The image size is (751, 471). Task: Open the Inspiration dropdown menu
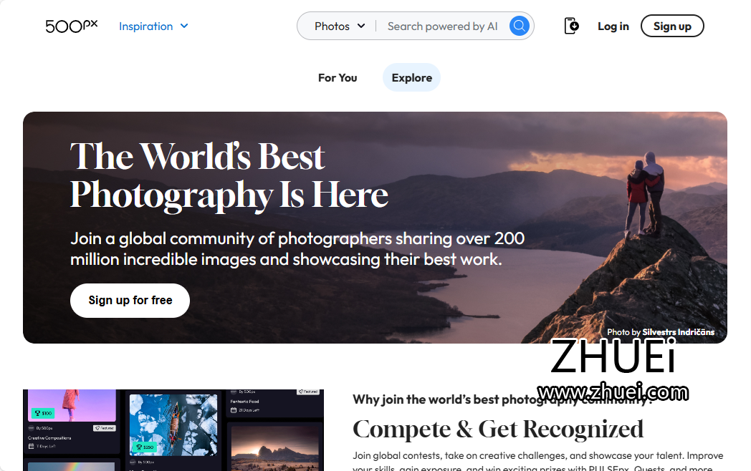(153, 26)
